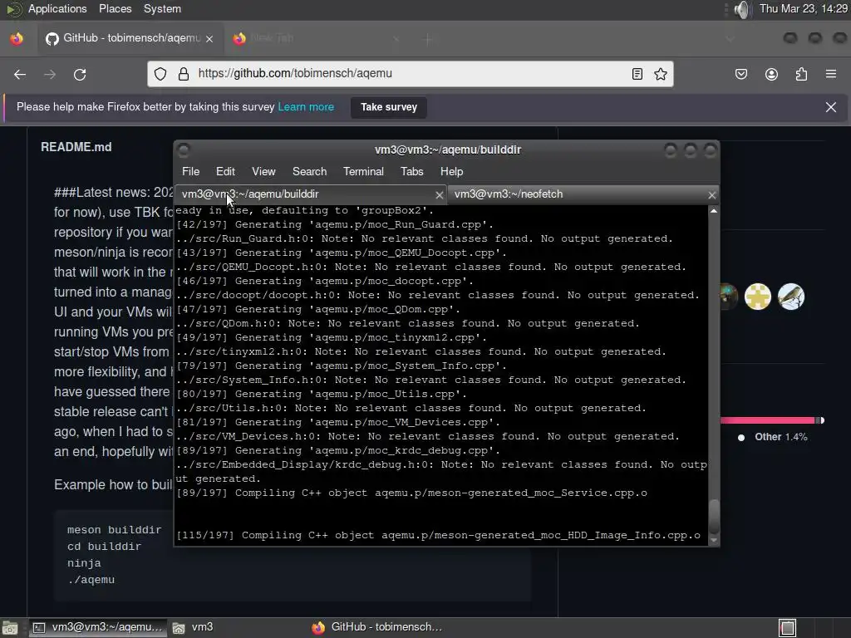Image resolution: width=851 pixels, height=638 pixels.
Task: Click the volume speaker icon in the panel
Action: 741,9
